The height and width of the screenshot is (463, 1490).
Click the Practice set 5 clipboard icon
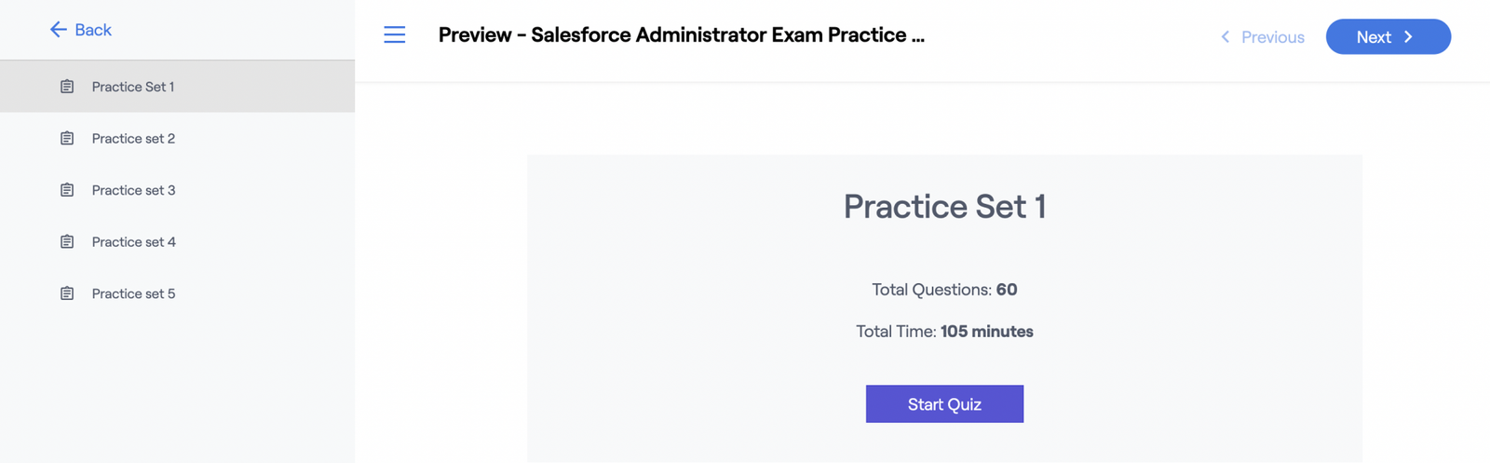pos(67,293)
